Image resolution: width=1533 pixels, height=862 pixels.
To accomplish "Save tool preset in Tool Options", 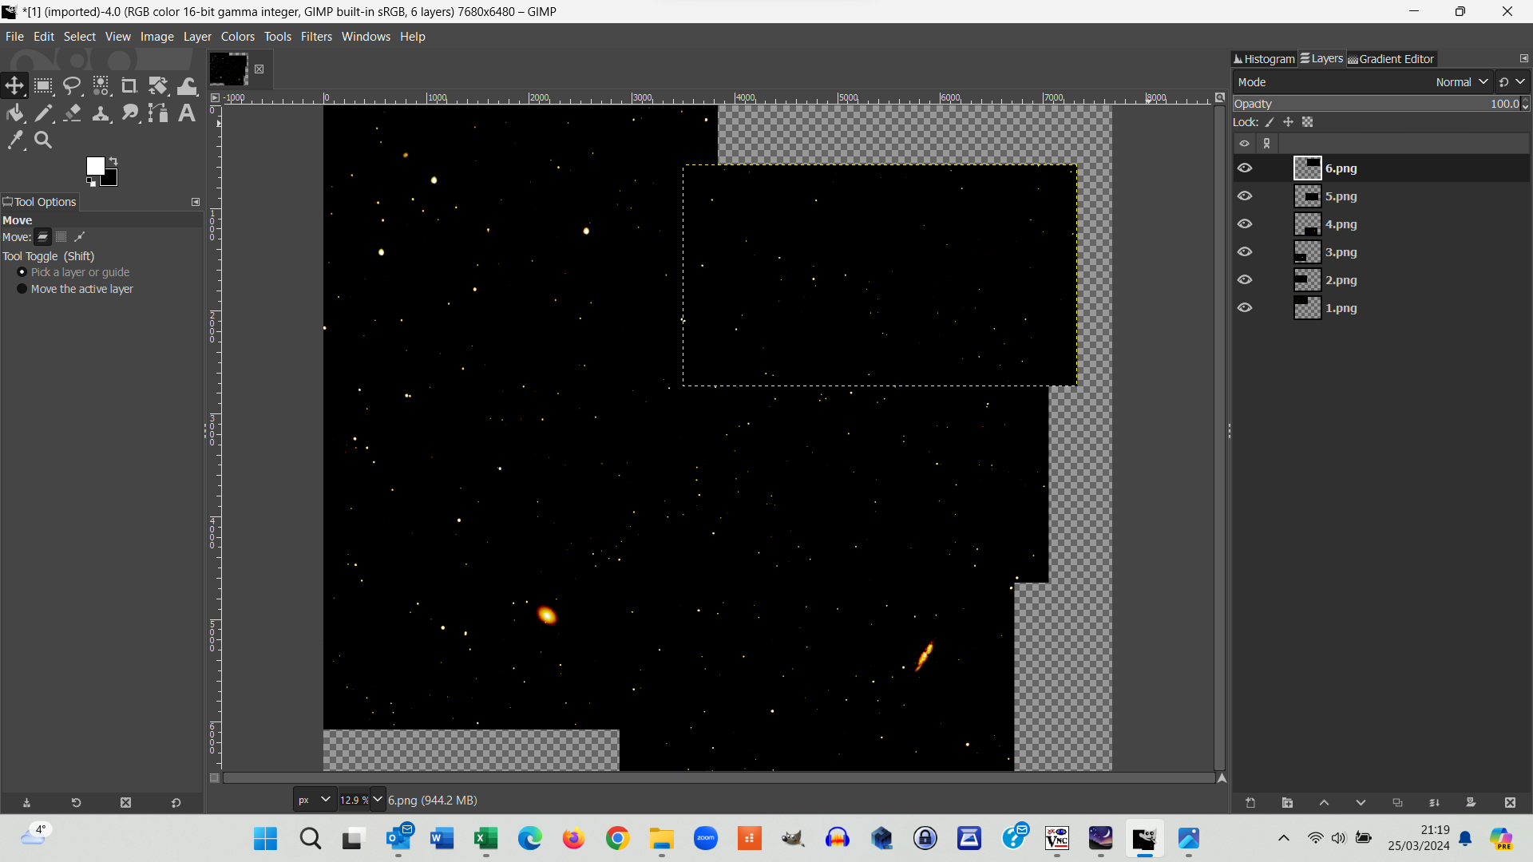I will 26,803.
